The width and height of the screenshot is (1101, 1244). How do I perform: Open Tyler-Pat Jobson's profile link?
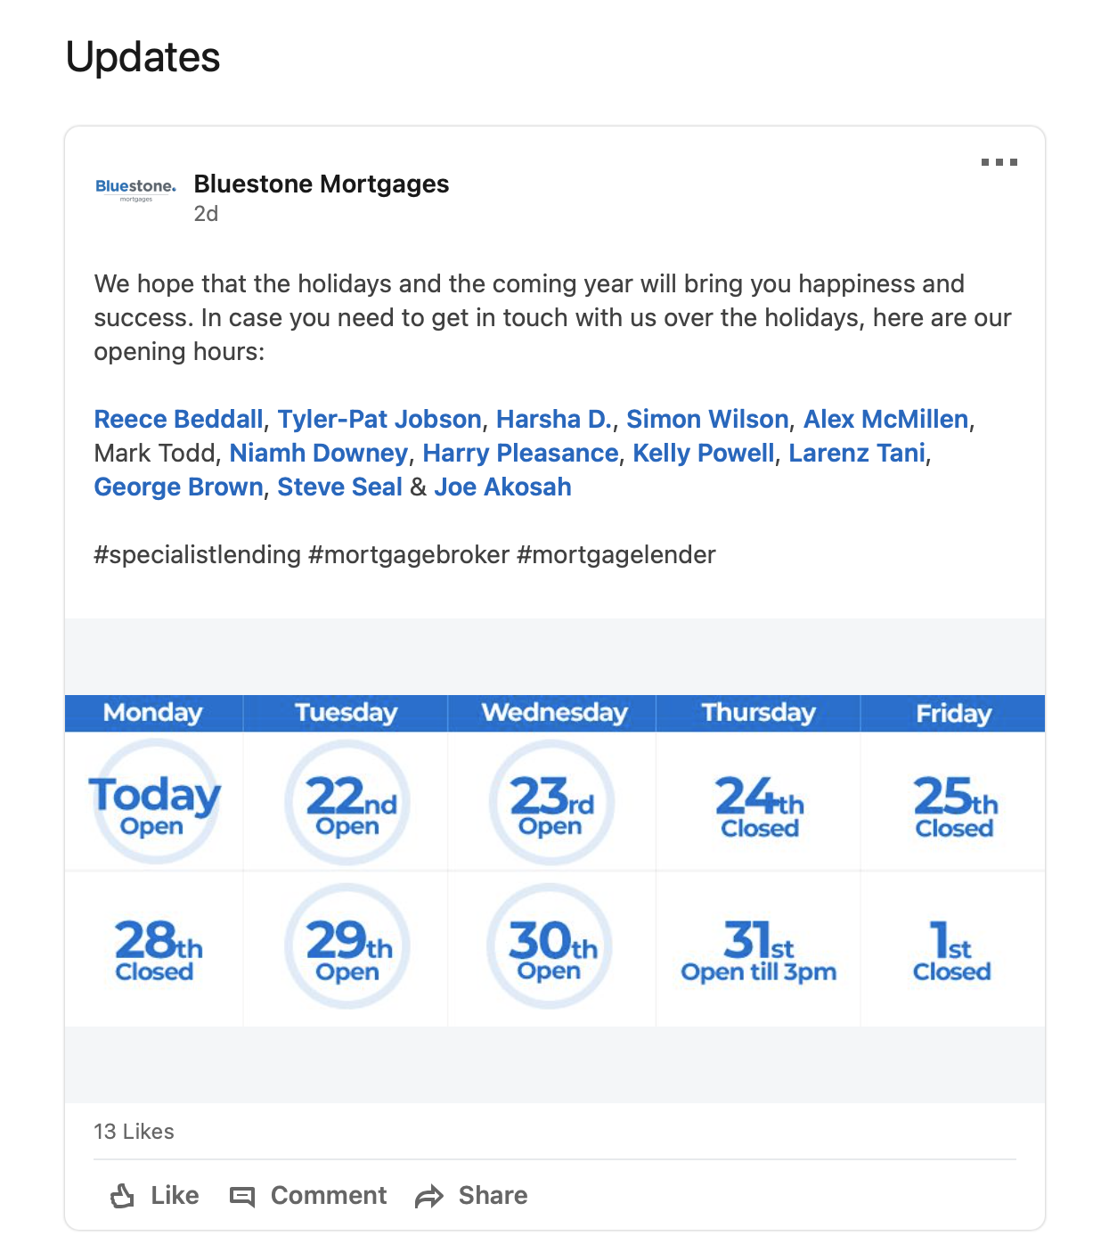379,419
